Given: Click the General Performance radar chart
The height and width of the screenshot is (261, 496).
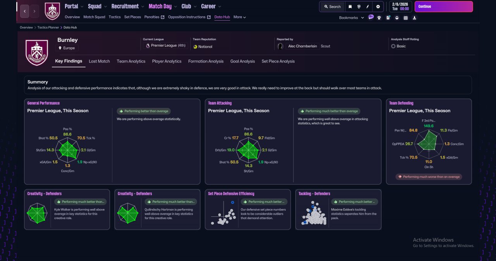Looking at the screenshot, I should click(67, 150).
